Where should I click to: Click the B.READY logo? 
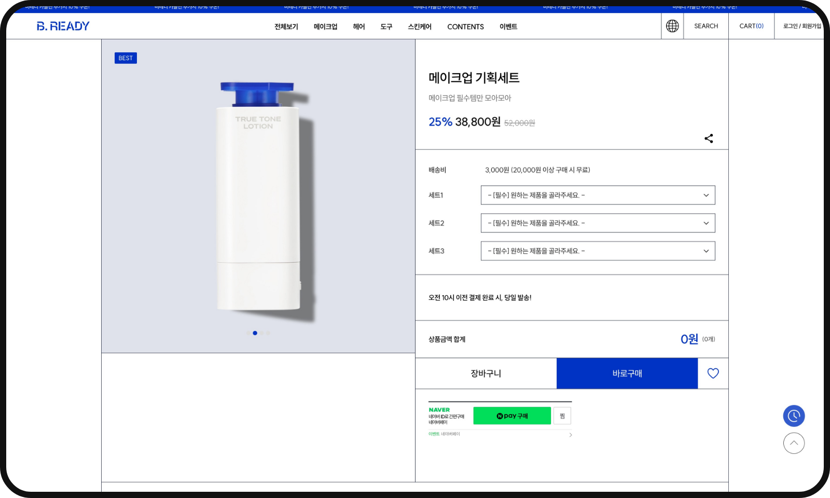(x=63, y=26)
